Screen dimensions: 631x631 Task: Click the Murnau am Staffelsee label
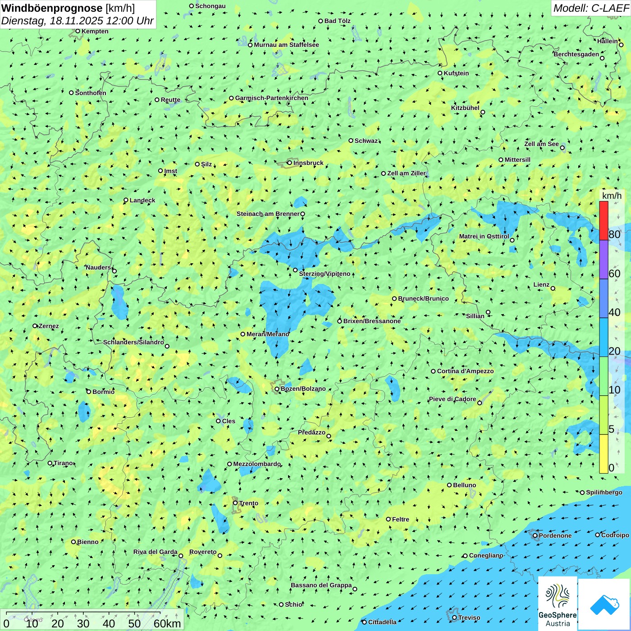pyautogui.click(x=286, y=45)
